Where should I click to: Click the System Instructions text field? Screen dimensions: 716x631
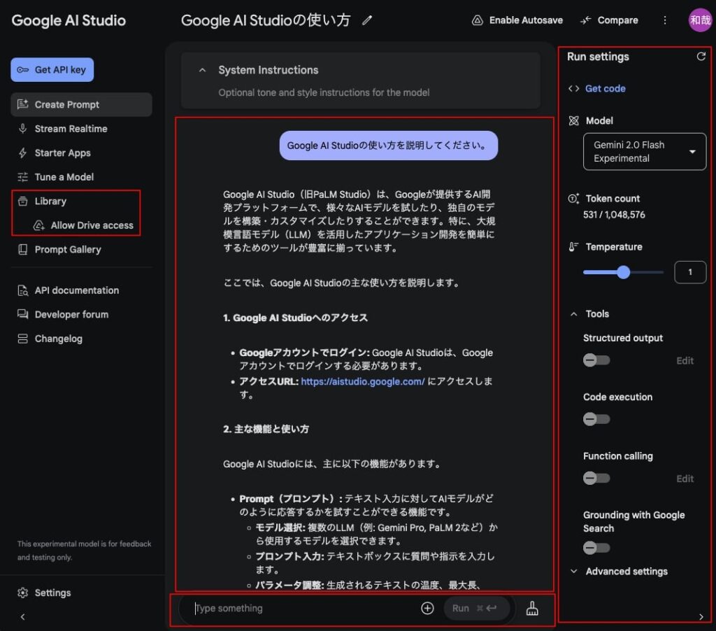(x=324, y=93)
